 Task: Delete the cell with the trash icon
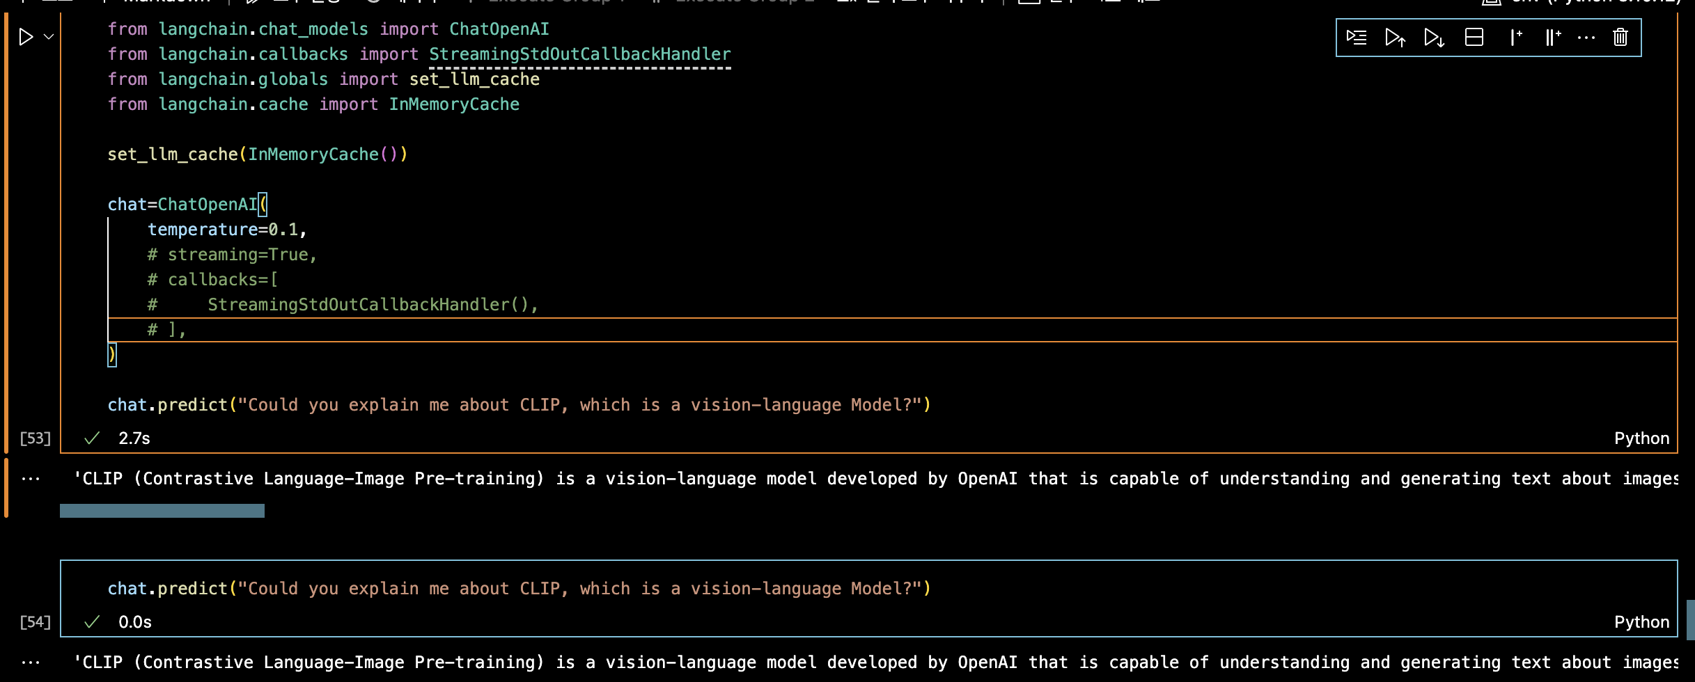1620,37
